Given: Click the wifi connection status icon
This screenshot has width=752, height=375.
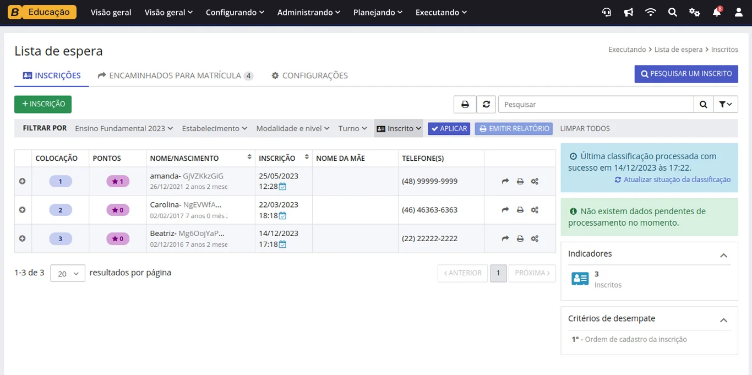Looking at the screenshot, I should tap(651, 12).
